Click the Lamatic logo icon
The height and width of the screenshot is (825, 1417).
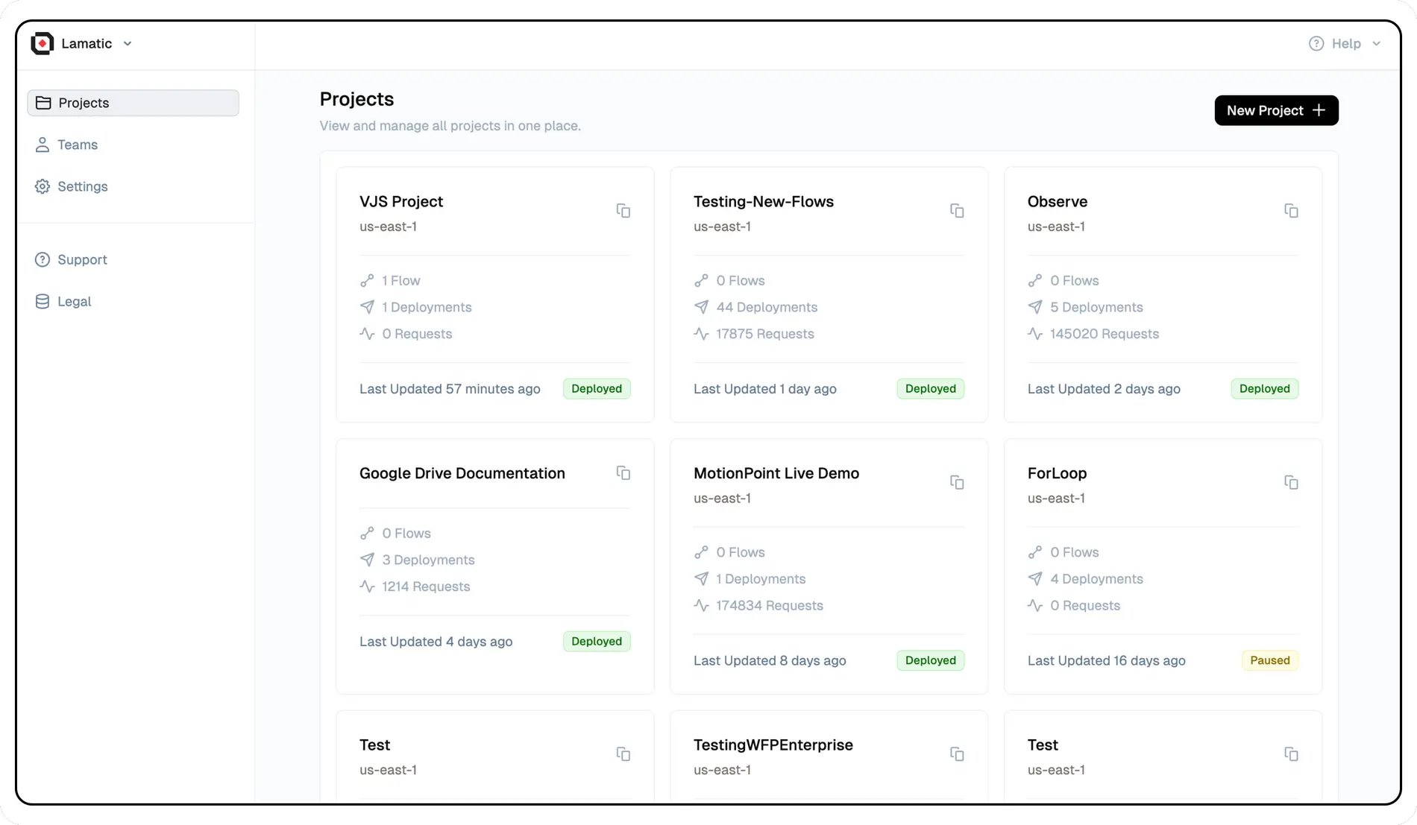[43, 44]
